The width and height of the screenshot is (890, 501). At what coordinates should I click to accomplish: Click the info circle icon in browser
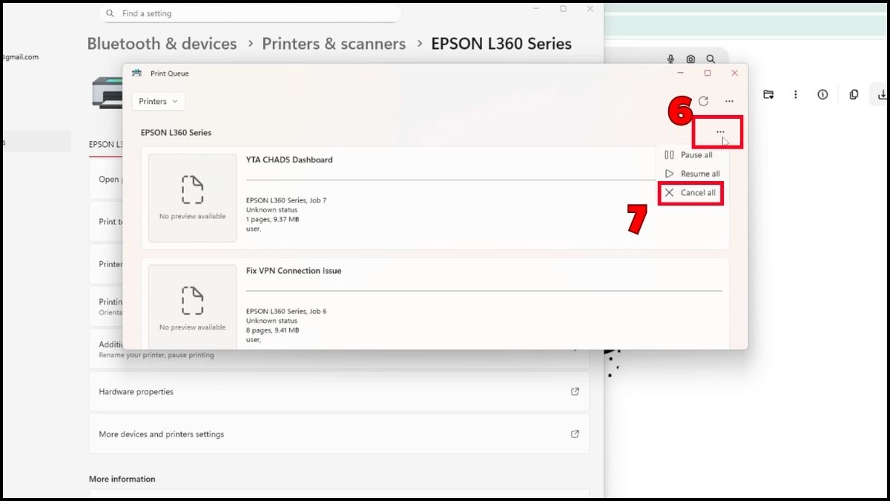point(823,95)
